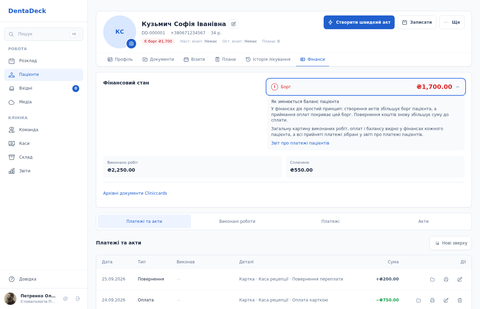Open the Ще more actions menu

tap(452, 22)
